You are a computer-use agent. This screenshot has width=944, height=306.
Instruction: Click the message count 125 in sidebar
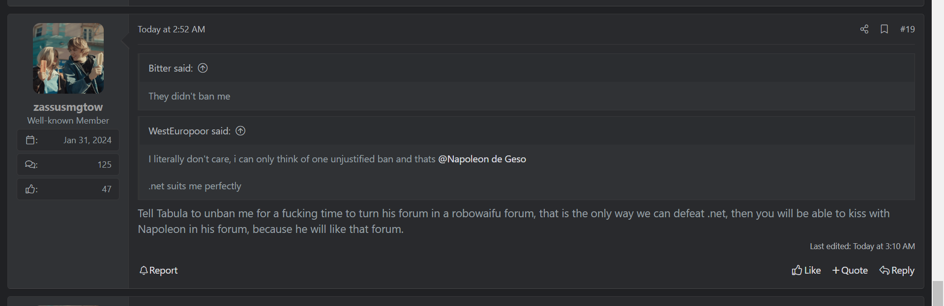click(x=104, y=165)
